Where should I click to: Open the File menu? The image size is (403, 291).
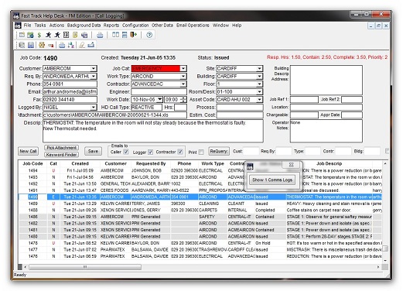pos(27,26)
